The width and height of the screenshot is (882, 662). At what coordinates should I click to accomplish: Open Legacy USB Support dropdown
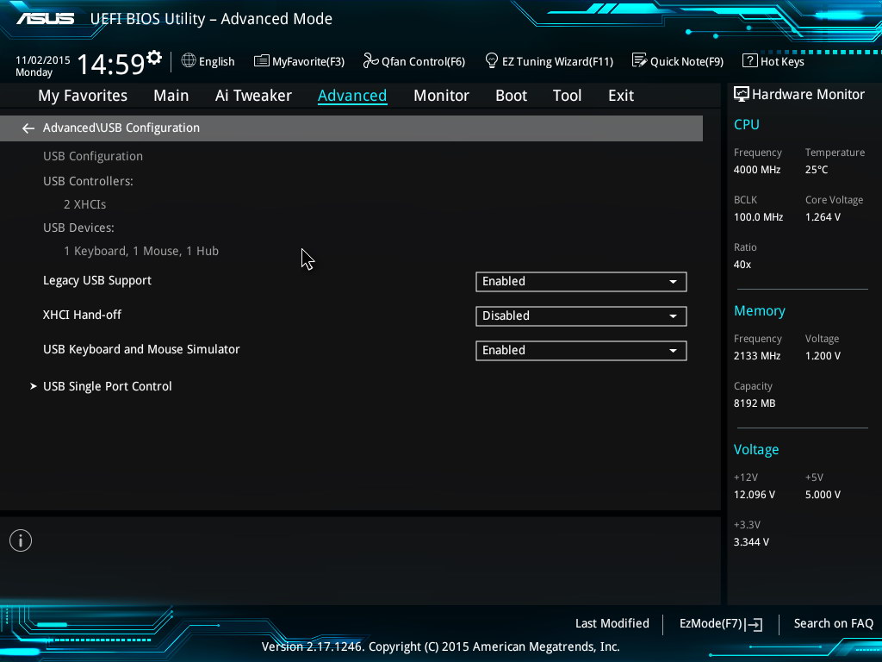pos(581,281)
